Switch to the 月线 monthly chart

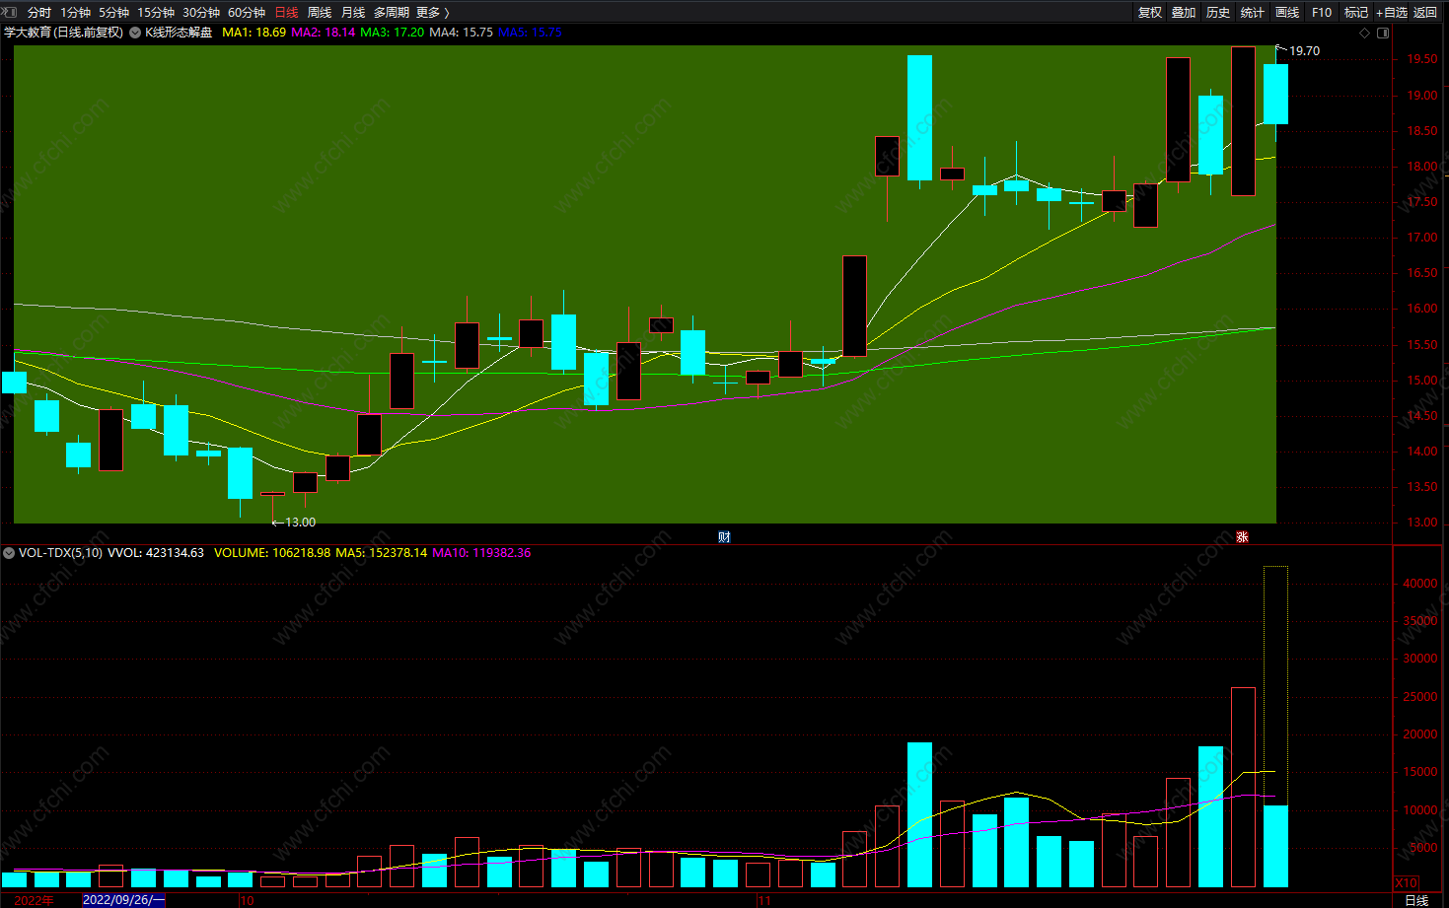tap(353, 13)
